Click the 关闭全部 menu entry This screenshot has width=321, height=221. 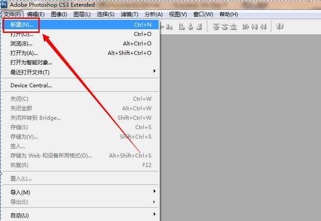click(81, 108)
